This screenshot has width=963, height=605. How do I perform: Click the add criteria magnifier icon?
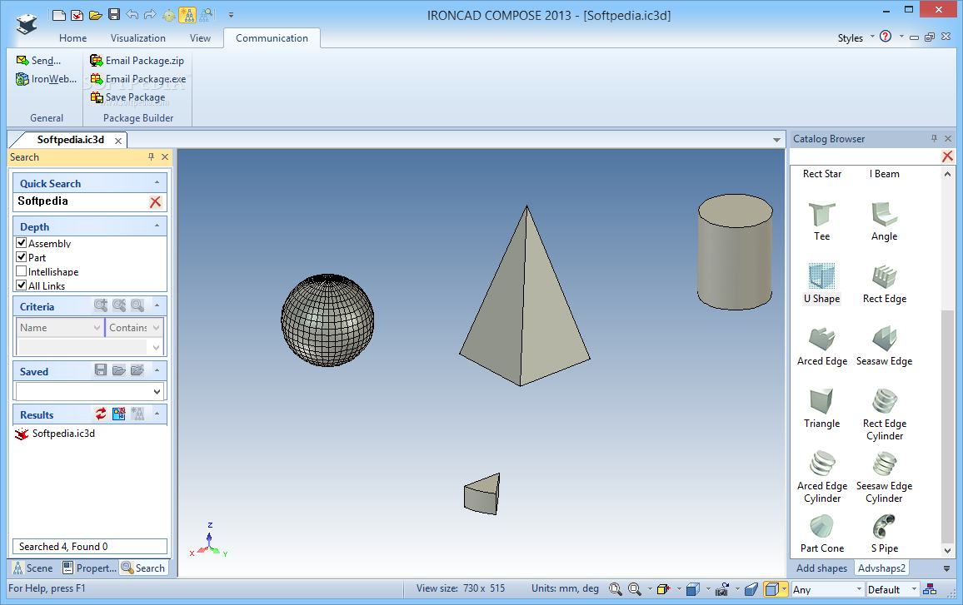pos(101,305)
